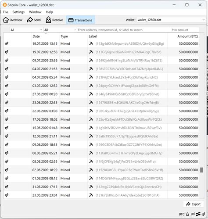Click the Bitcoin Core logo in title bar
This screenshot has height=219, width=208.
pyautogui.click(x=5, y=5)
